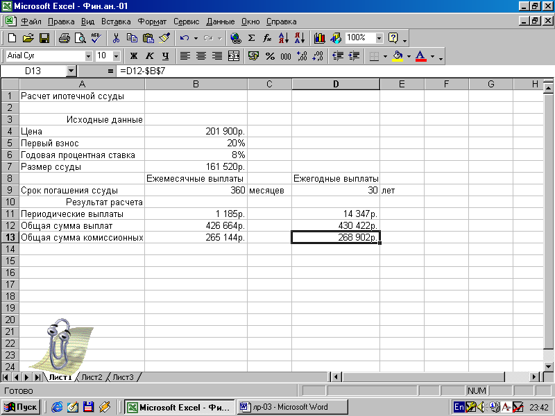Decrease decimal places

point(318,56)
